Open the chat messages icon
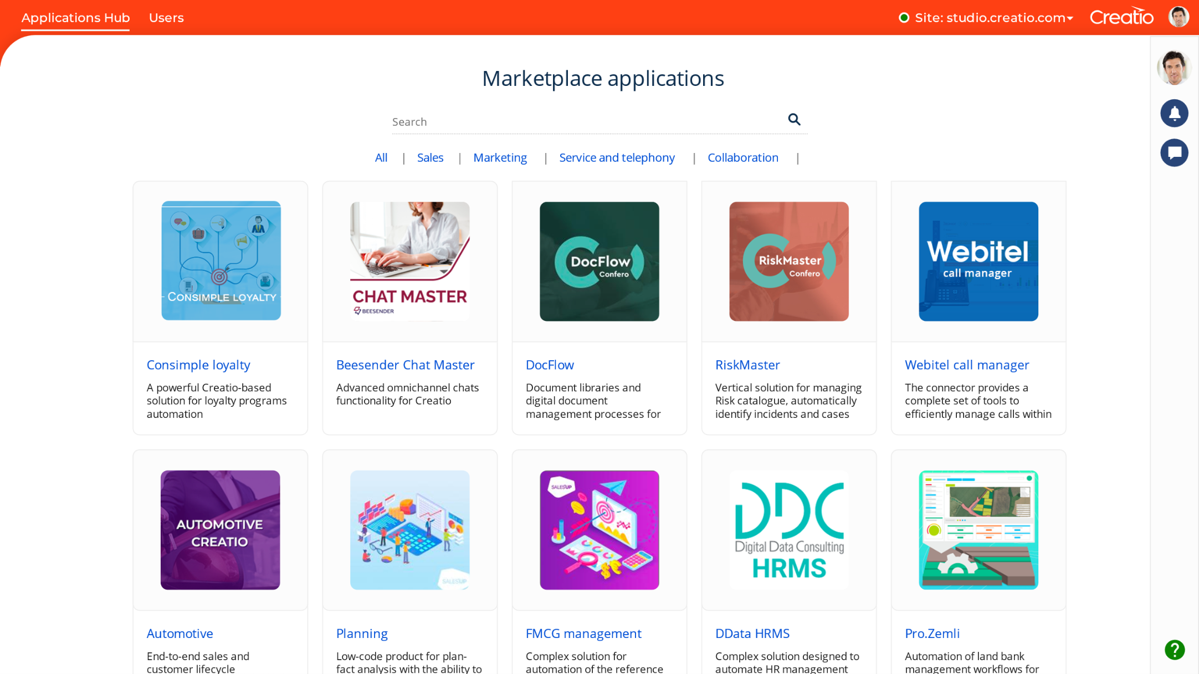Image resolution: width=1199 pixels, height=674 pixels. point(1175,153)
